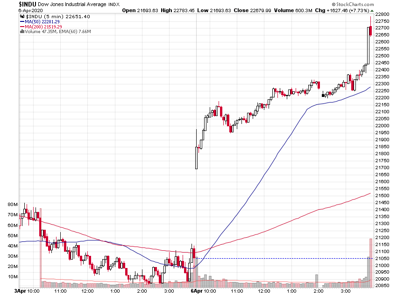Image resolution: width=397 pixels, height=295 pixels.
Task: Click the MA(50) 22281.29 legend entry
Action: click(42, 22)
